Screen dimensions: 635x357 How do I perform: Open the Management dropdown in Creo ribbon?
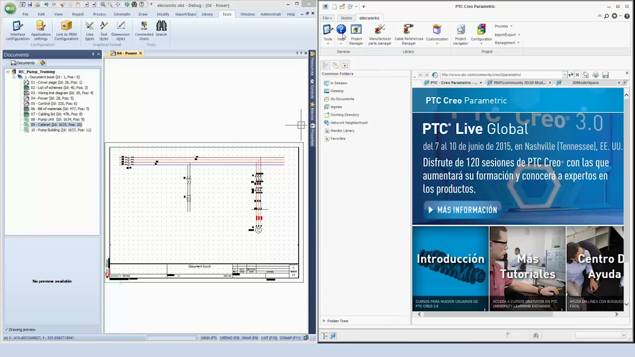[x=507, y=43]
